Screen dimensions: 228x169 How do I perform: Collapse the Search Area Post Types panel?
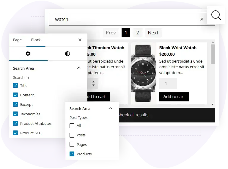point(110,108)
